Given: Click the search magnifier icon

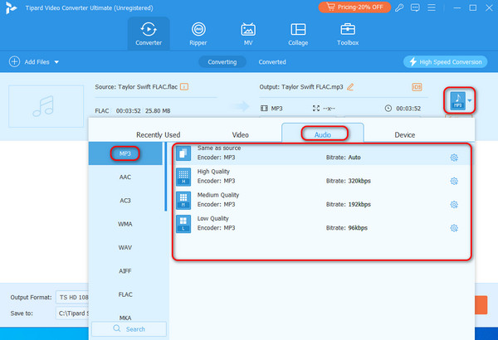Looking at the screenshot, I should (117, 328).
